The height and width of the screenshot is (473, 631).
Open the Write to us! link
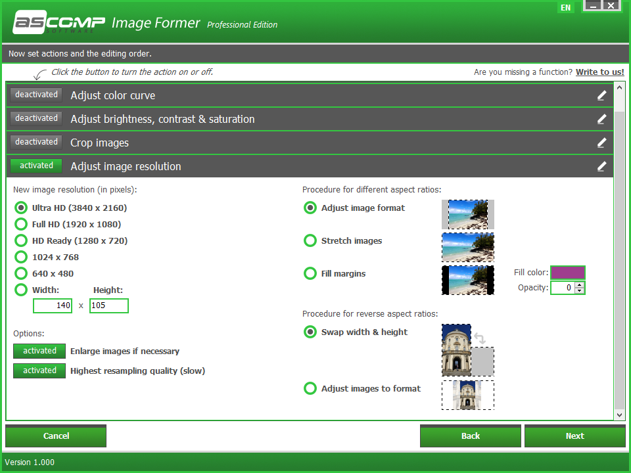tap(599, 72)
